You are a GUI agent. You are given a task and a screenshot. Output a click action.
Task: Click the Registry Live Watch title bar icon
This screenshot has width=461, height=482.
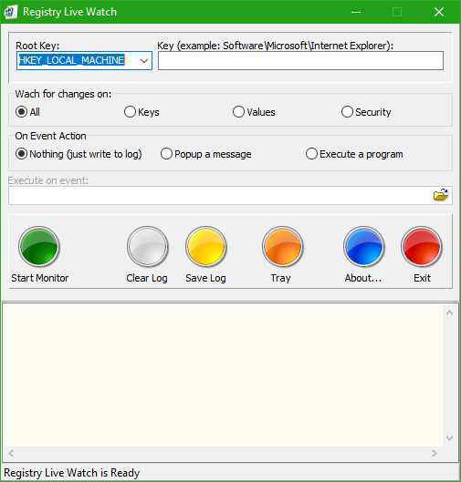pyautogui.click(x=10, y=12)
